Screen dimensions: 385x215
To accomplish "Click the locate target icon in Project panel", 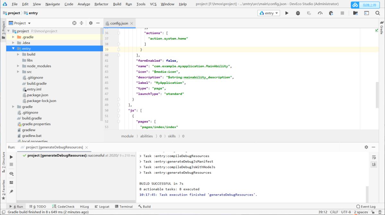I will [74, 23].
